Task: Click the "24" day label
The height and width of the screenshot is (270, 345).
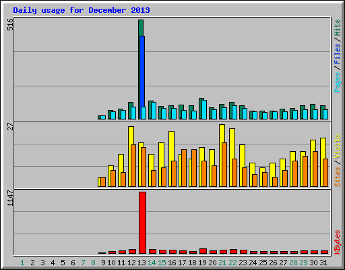Action: pos(253,263)
